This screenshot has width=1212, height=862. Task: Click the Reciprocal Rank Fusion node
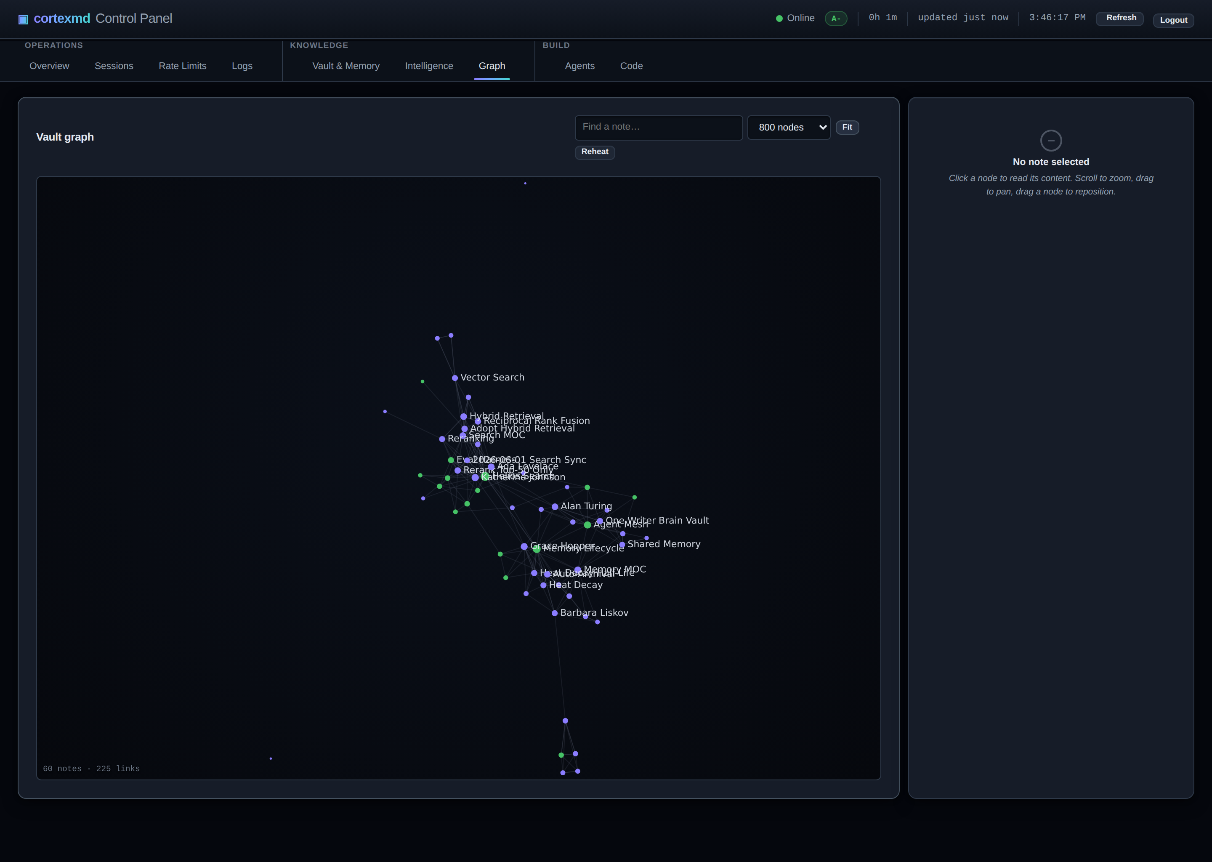478,421
